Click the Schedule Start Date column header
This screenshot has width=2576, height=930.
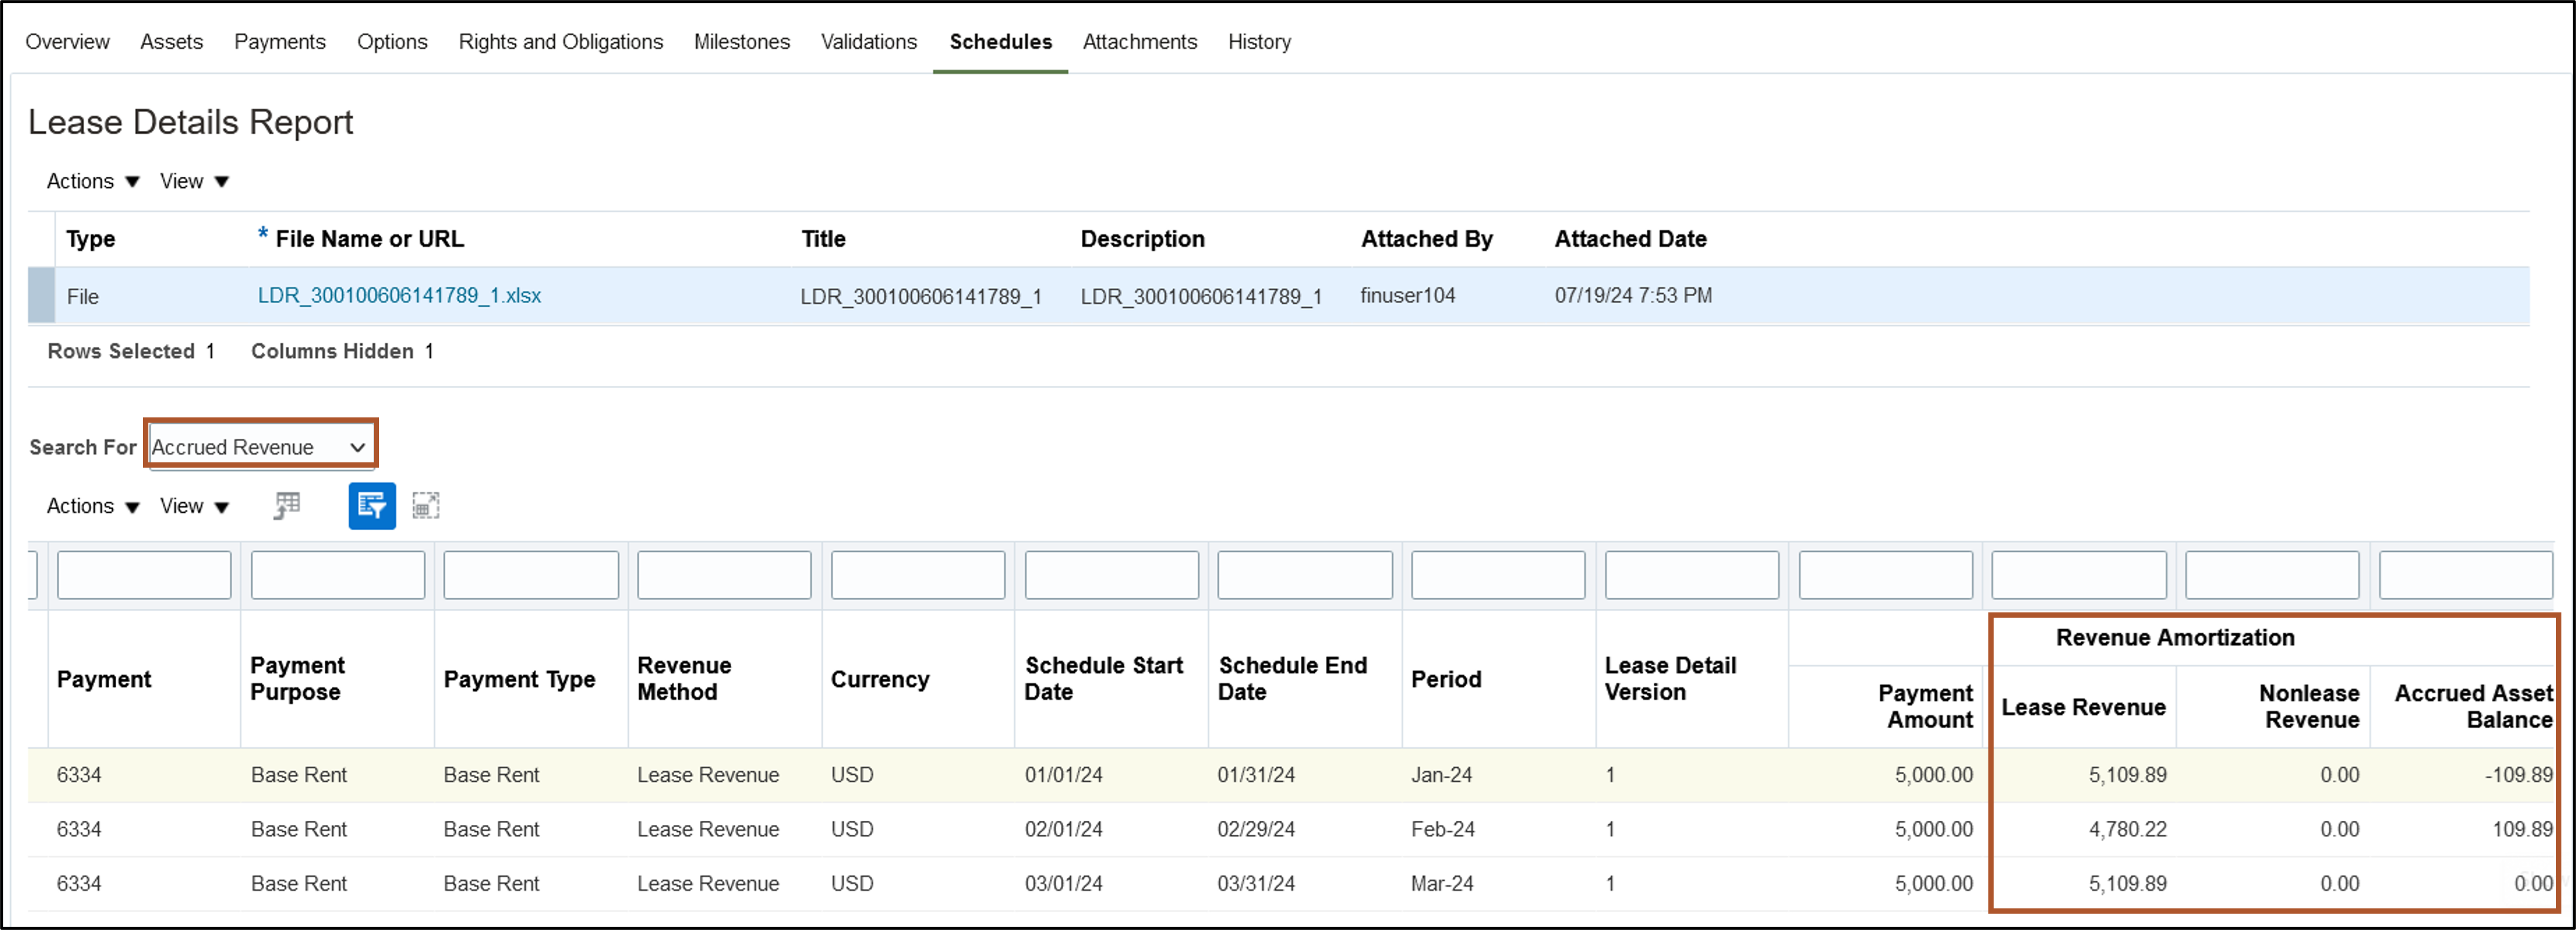point(1103,678)
